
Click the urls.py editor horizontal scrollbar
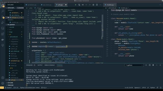[48, 62]
